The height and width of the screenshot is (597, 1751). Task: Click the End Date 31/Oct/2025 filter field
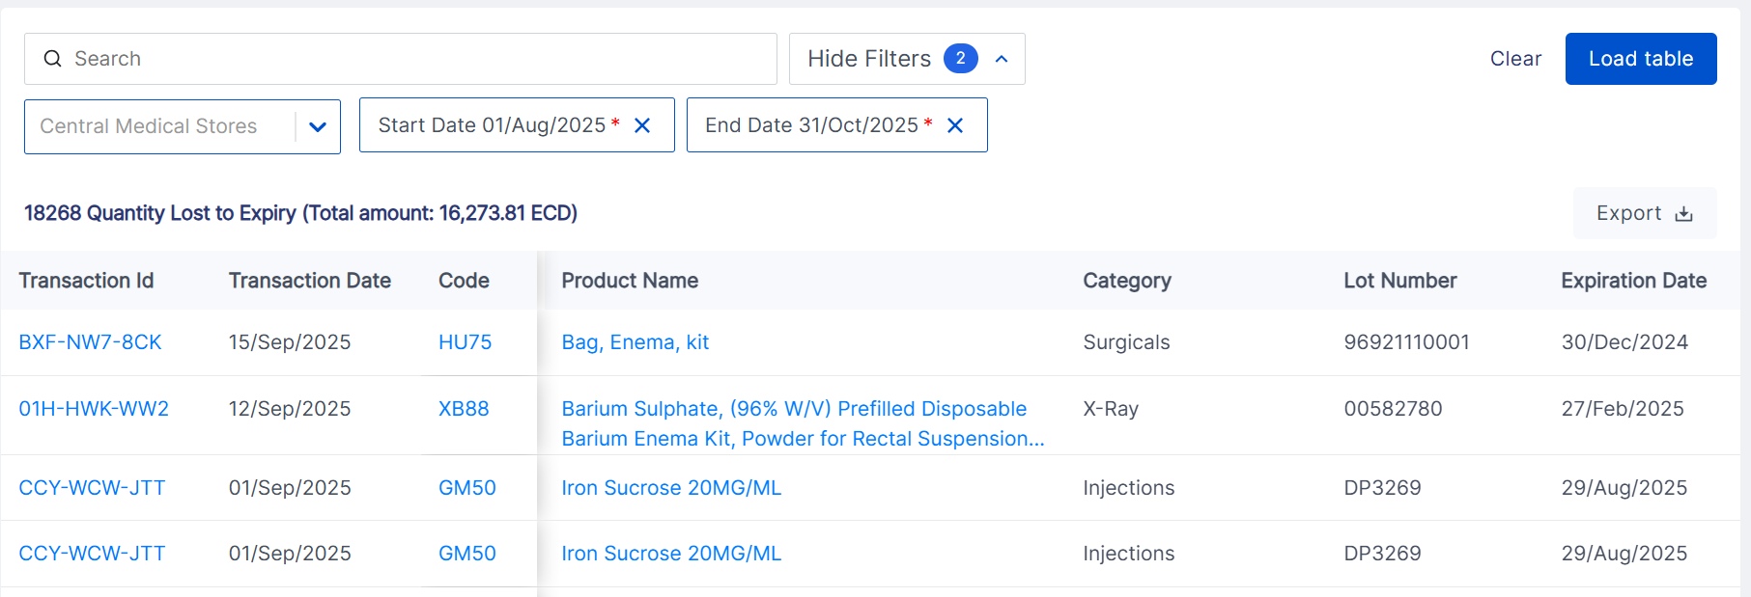[x=811, y=125]
